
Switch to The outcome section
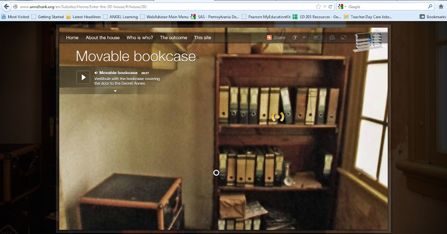(173, 38)
